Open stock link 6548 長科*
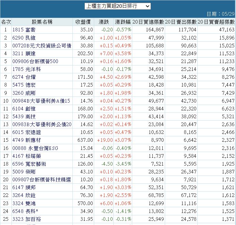Image resolution: width=236 pixels, height=225 pixels. click(25, 211)
